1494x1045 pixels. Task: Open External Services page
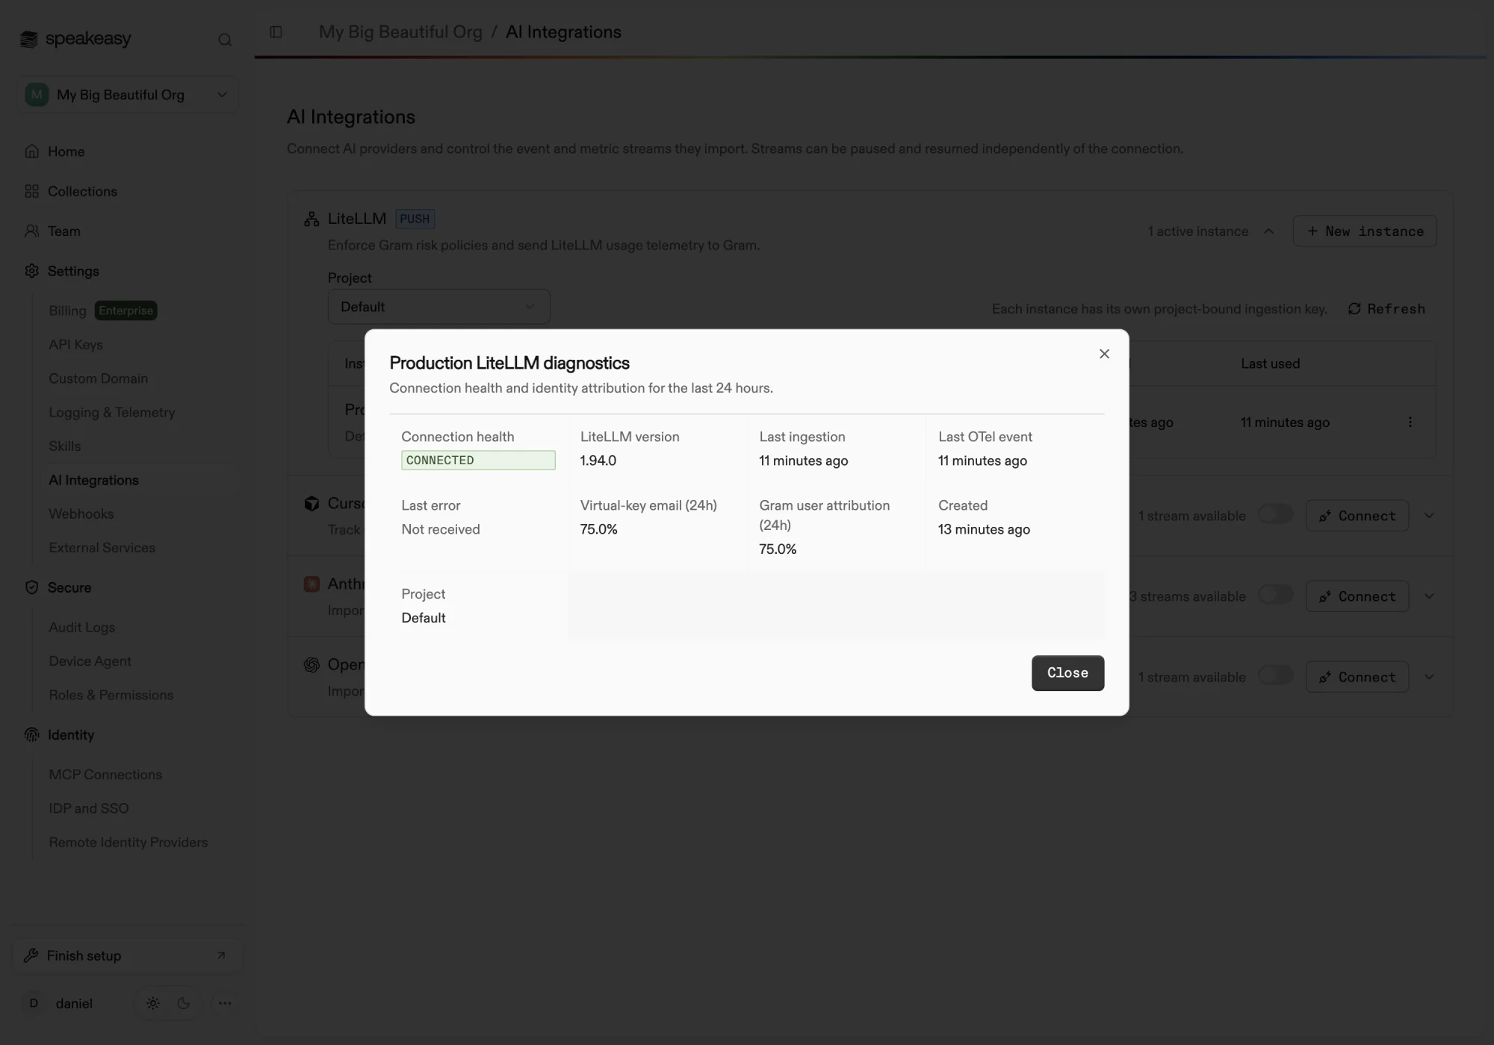pos(102,547)
